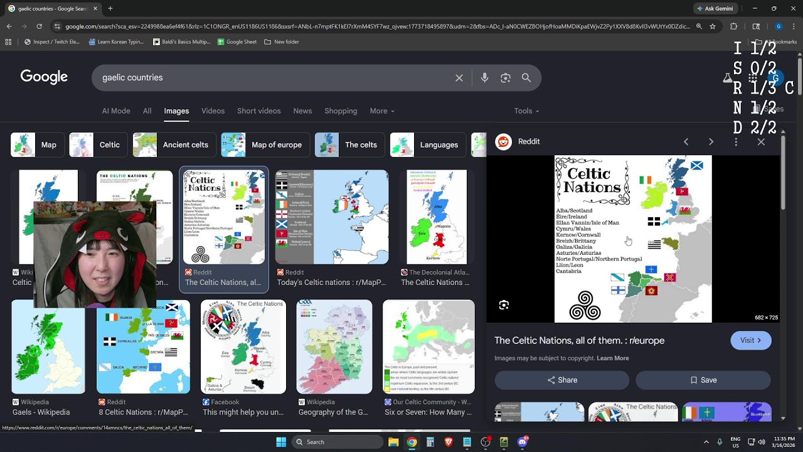Share the previewed image
The image size is (803, 452).
(562, 380)
